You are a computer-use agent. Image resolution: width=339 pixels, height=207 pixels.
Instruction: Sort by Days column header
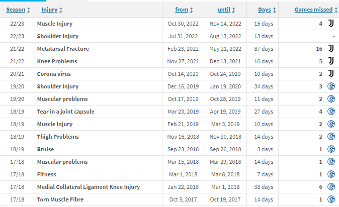pyautogui.click(x=265, y=10)
